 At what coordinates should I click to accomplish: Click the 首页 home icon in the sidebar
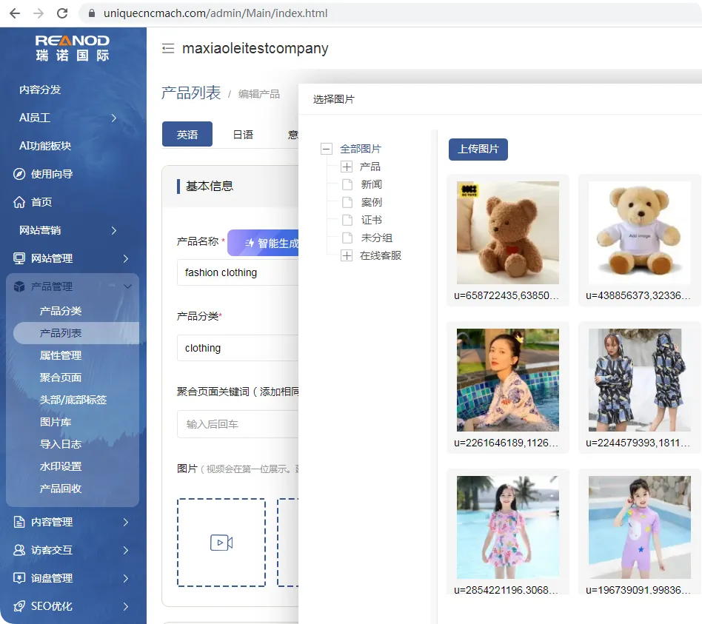coord(19,202)
